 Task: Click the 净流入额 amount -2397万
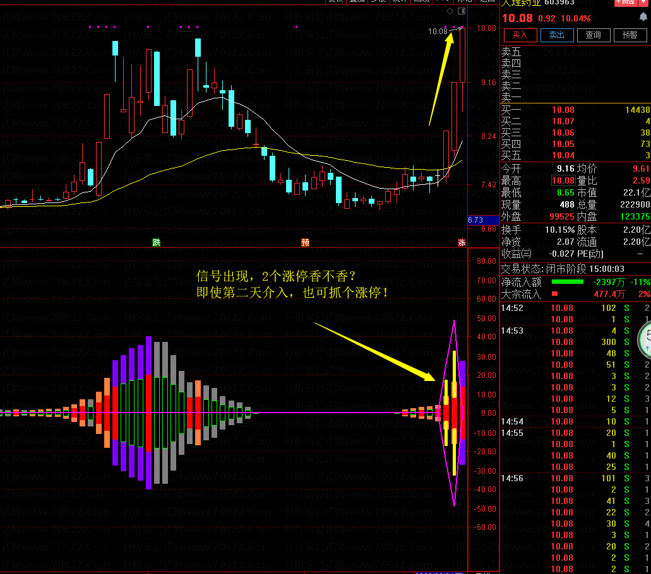tap(609, 283)
